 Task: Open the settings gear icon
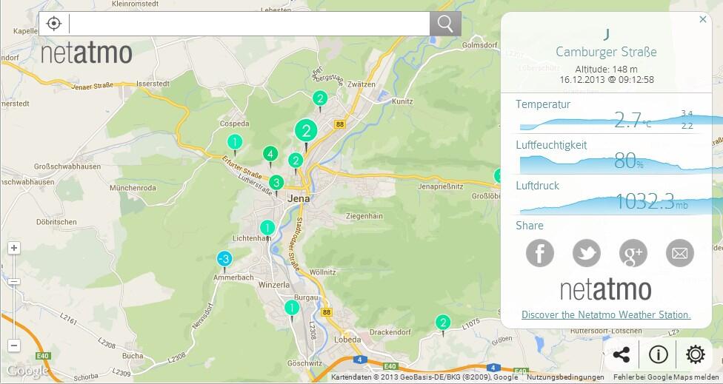[696, 354]
